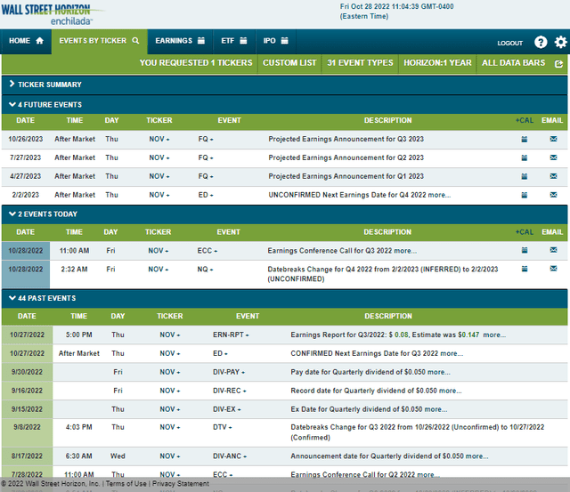Email the 2/2/2023 unconfirmed earnings event
Screen dimensions: 570x492
tap(553, 195)
